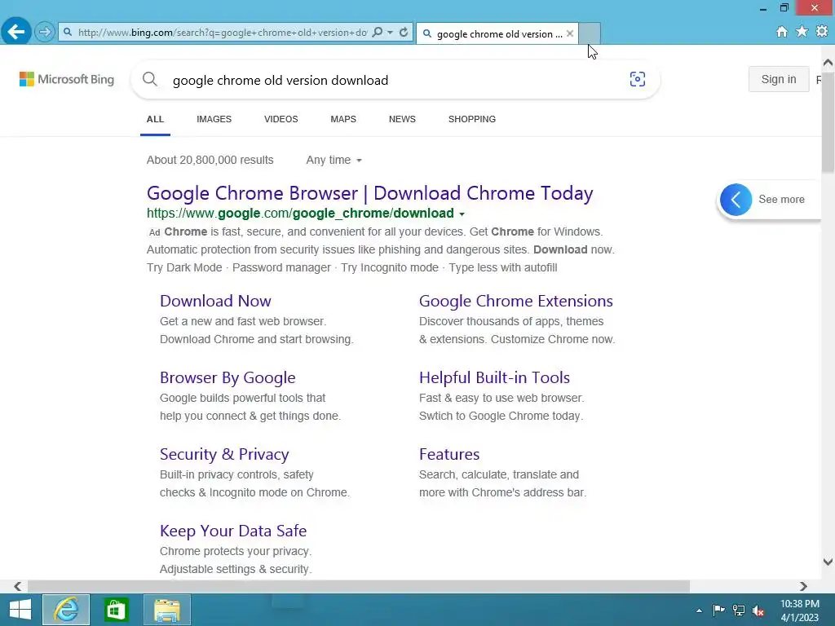Click the 'About 20,800,000 results' text
The width and height of the screenshot is (835, 626).
pyautogui.click(x=210, y=161)
